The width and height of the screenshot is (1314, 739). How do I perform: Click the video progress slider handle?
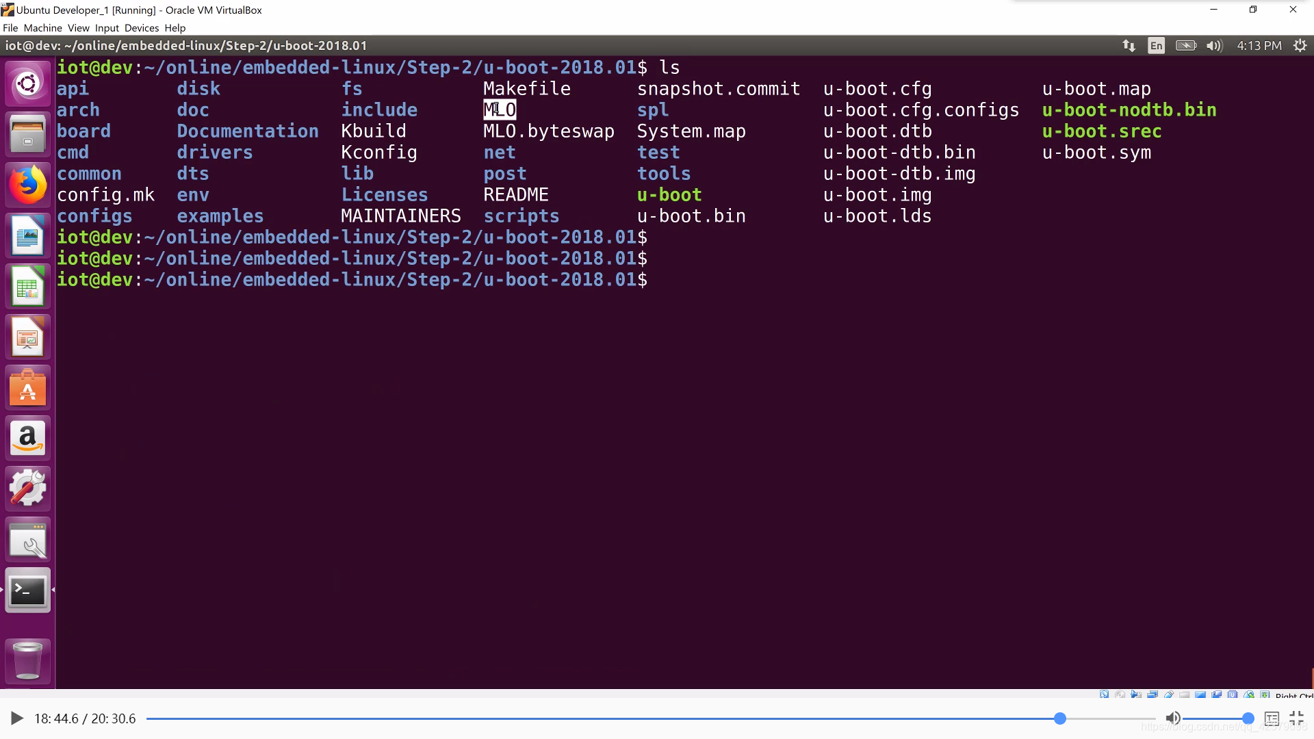(x=1059, y=718)
